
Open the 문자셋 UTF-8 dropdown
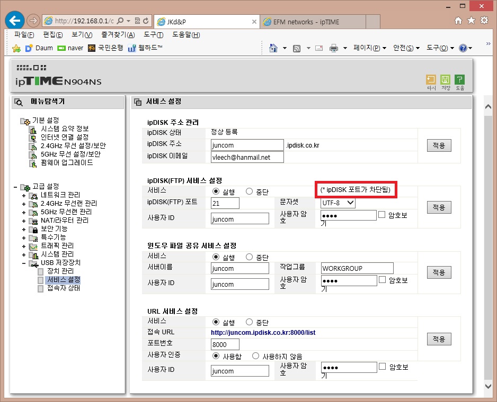338,203
